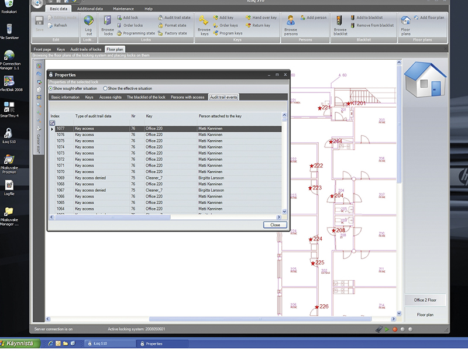Viewport: 468px width, 351px height.
Task: Click Hand over key command
Action: (261, 18)
